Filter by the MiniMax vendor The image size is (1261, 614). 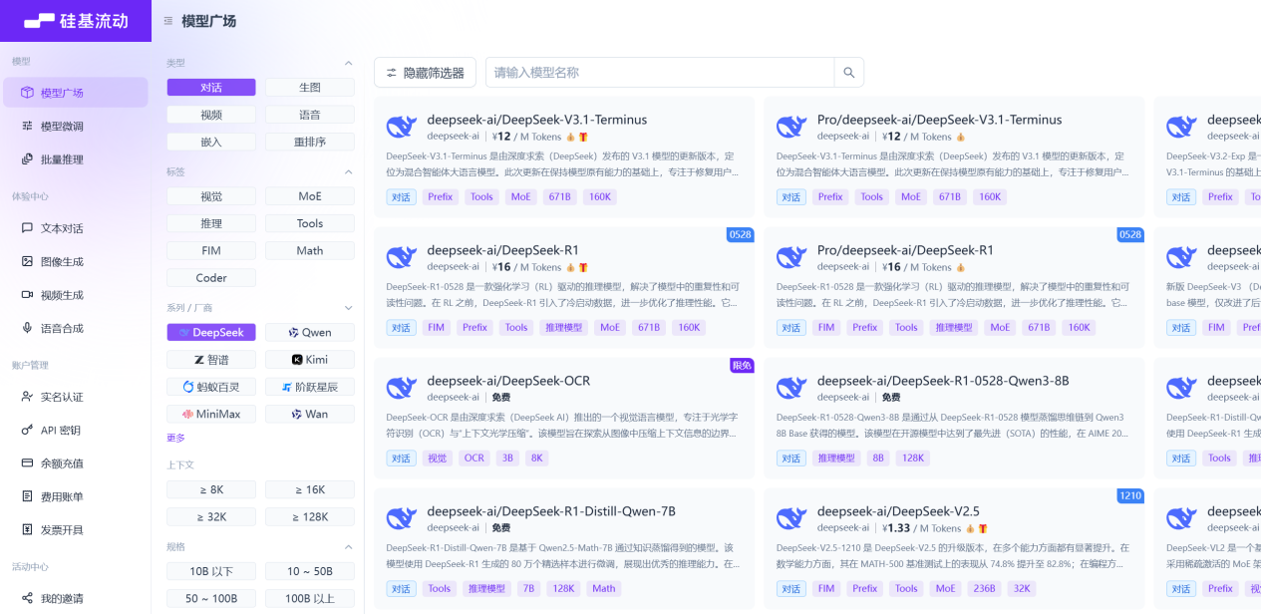211,414
